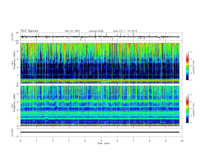Screen dimensions: 205x158
Task: Click the ch.1 "Frequency (kHz)" axis label
Action: pos(14,60)
